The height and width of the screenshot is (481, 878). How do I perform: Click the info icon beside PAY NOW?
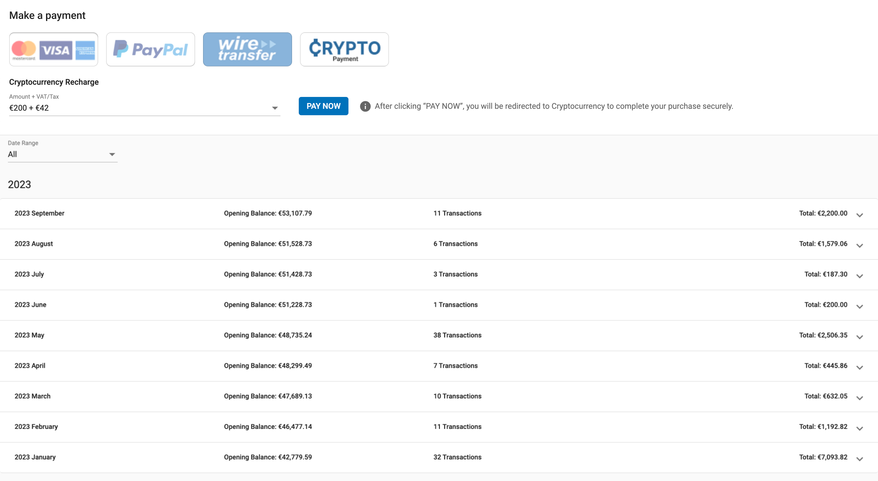[365, 106]
